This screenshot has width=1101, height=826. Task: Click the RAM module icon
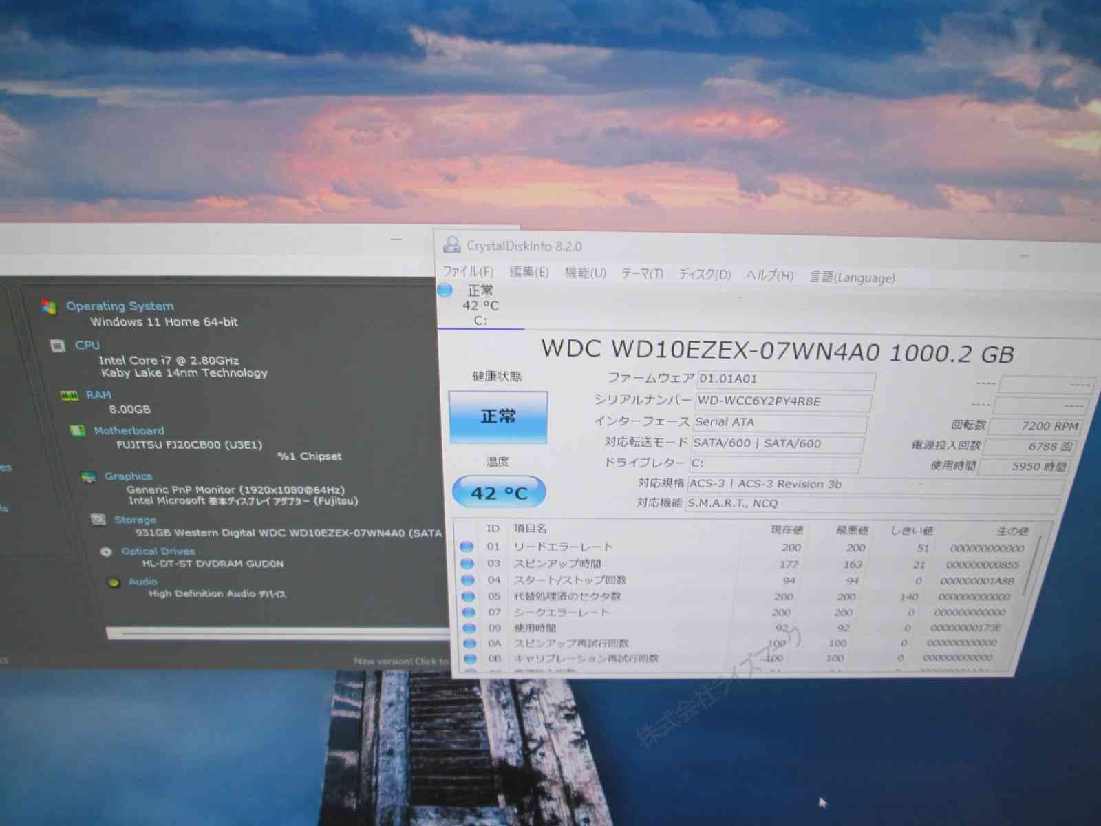(69, 395)
